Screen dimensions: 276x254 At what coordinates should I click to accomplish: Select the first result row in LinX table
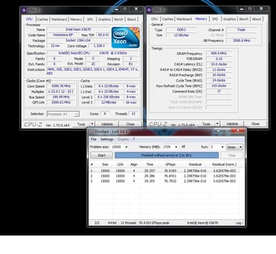pos(165,170)
